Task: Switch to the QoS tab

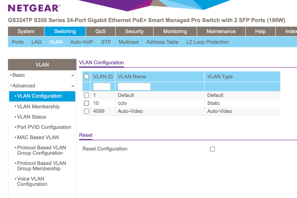Action: pos(100,31)
